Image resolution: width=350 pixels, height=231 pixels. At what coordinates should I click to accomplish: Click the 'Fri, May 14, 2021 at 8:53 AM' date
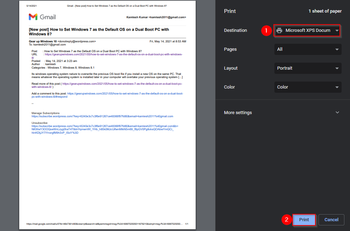[x=168, y=41]
